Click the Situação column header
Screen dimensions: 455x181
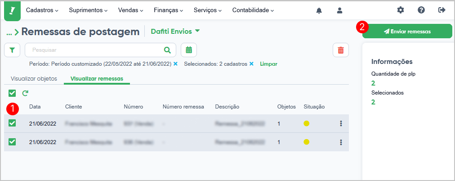click(314, 107)
